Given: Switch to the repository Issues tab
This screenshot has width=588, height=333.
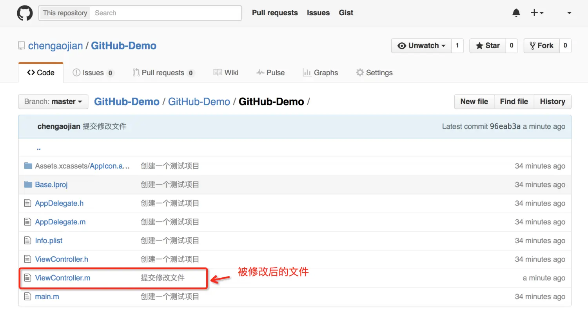Looking at the screenshot, I should tap(93, 73).
